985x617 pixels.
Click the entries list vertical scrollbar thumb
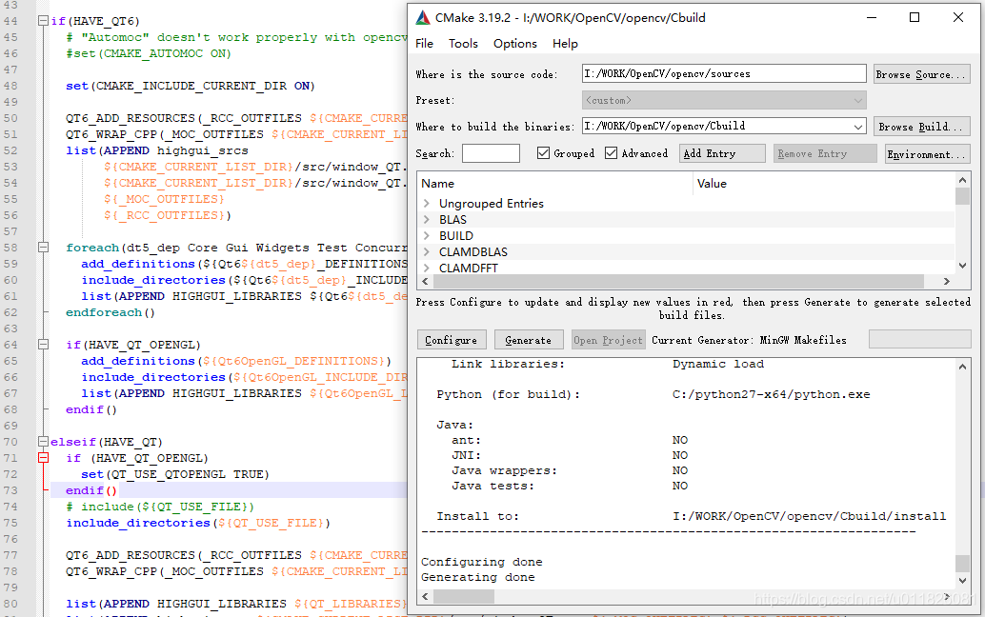coord(962,197)
